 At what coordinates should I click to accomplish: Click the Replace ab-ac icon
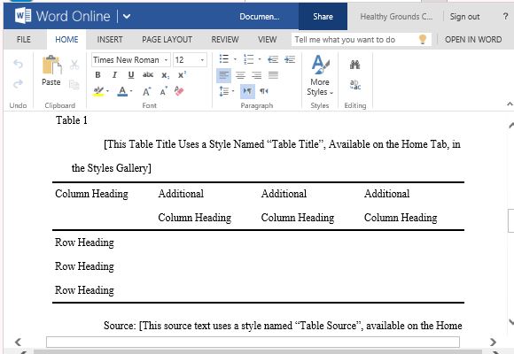click(355, 85)
